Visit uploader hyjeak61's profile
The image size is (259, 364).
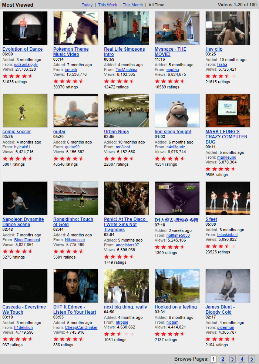coord(22,147)
